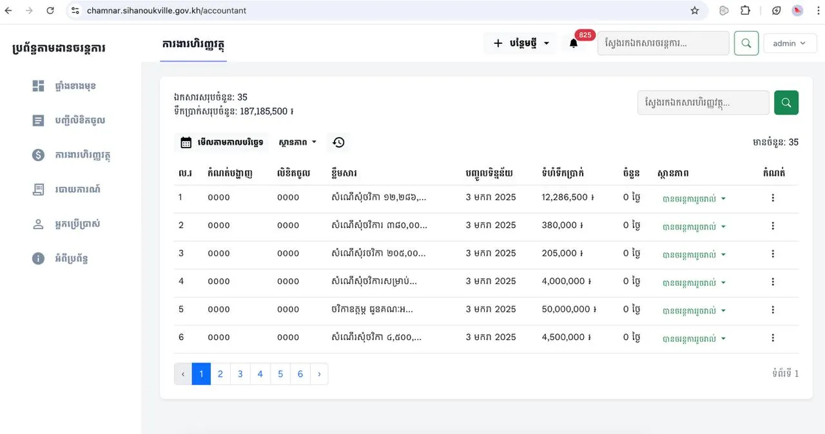Click the next page arrow in pagination
The image size is (825, 434).
(x=319, y=373)
